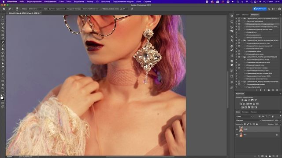Add a layer mask
Viewport: 282px width, 158px height.
tap(263, 156)
